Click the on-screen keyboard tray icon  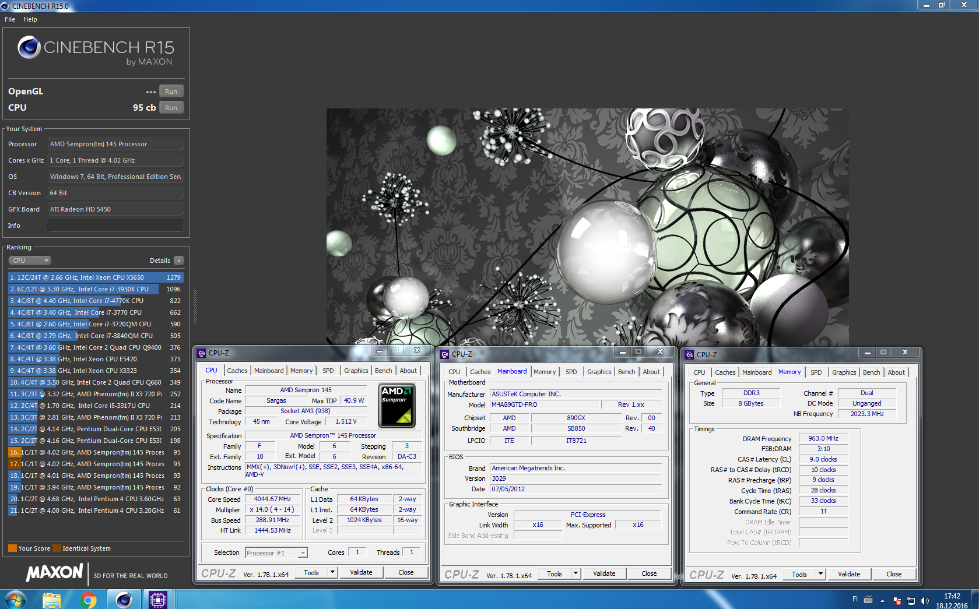868,599
